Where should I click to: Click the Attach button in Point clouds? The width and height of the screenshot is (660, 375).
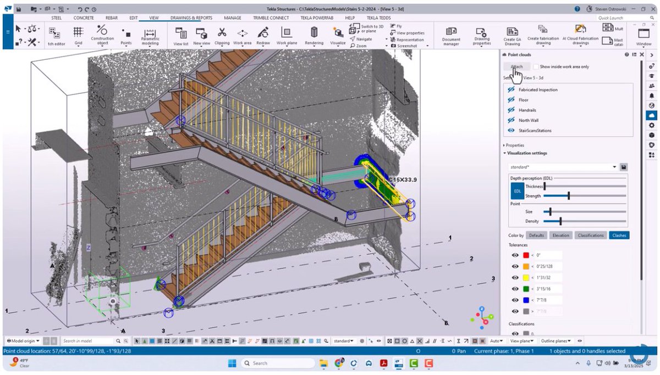(516, 66)
